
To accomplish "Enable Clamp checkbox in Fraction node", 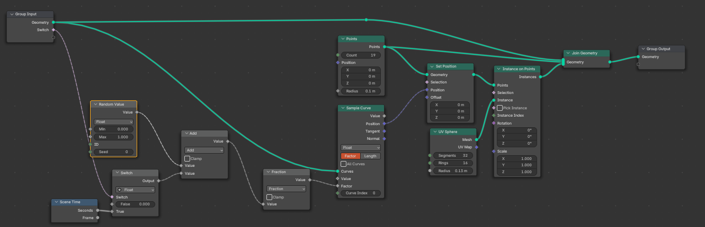I will [270, 197].
